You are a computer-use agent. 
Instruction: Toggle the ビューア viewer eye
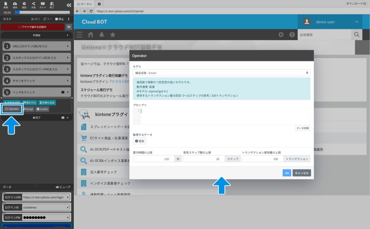pos(63,187)
